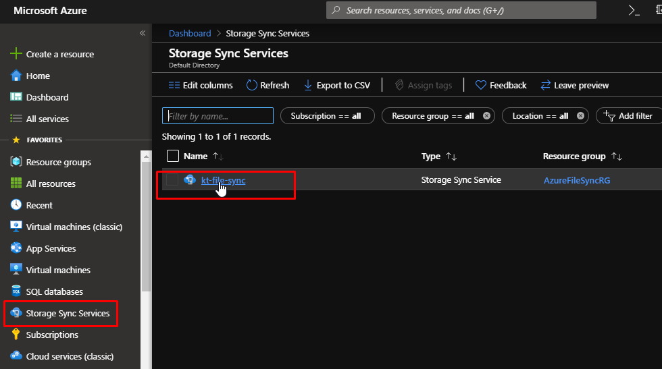Image resolution: width=662 pixels, height=369 pixels.
Task: Click the Storage Sync Services breadcrumb text
Action: [x=268, y=33]
